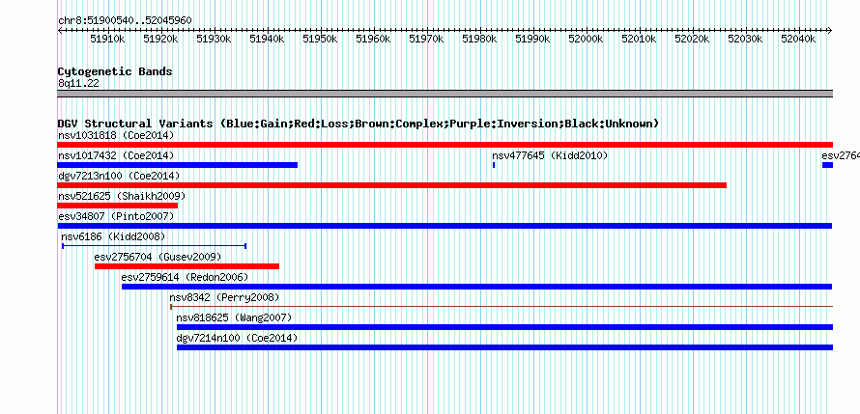Open the nsv1017432 (Coe2014) label
This screenshot has width=860, height=414.
(116, 155)
